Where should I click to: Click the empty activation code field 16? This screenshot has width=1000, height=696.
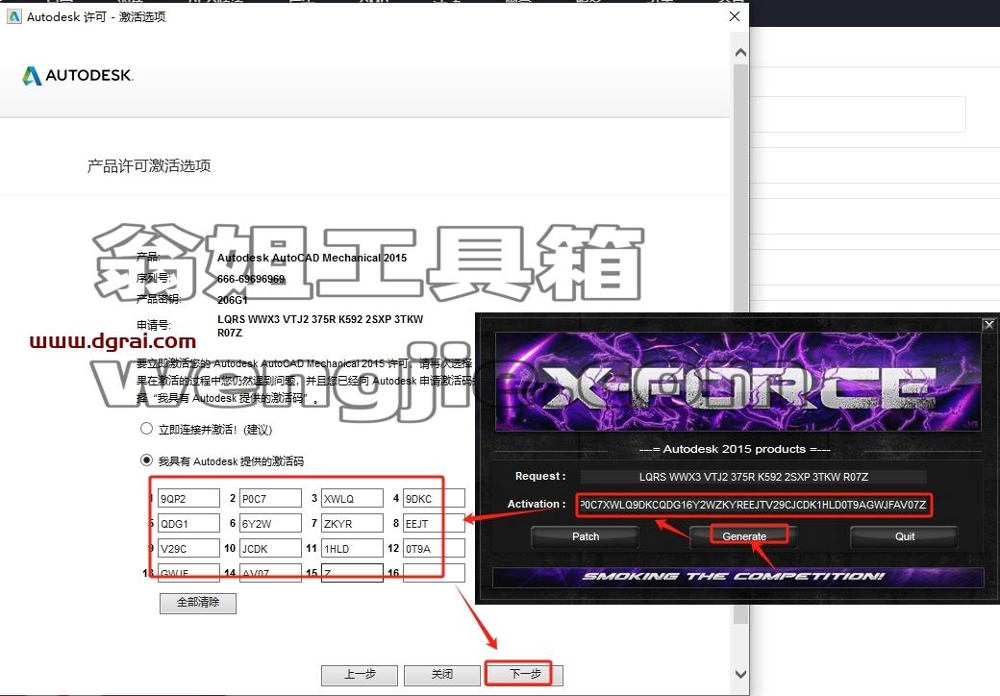[x=434, y=572]
